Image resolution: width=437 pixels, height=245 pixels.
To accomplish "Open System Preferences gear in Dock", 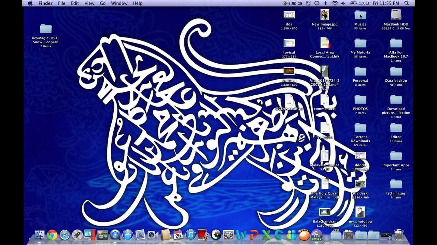I will 228,234.
